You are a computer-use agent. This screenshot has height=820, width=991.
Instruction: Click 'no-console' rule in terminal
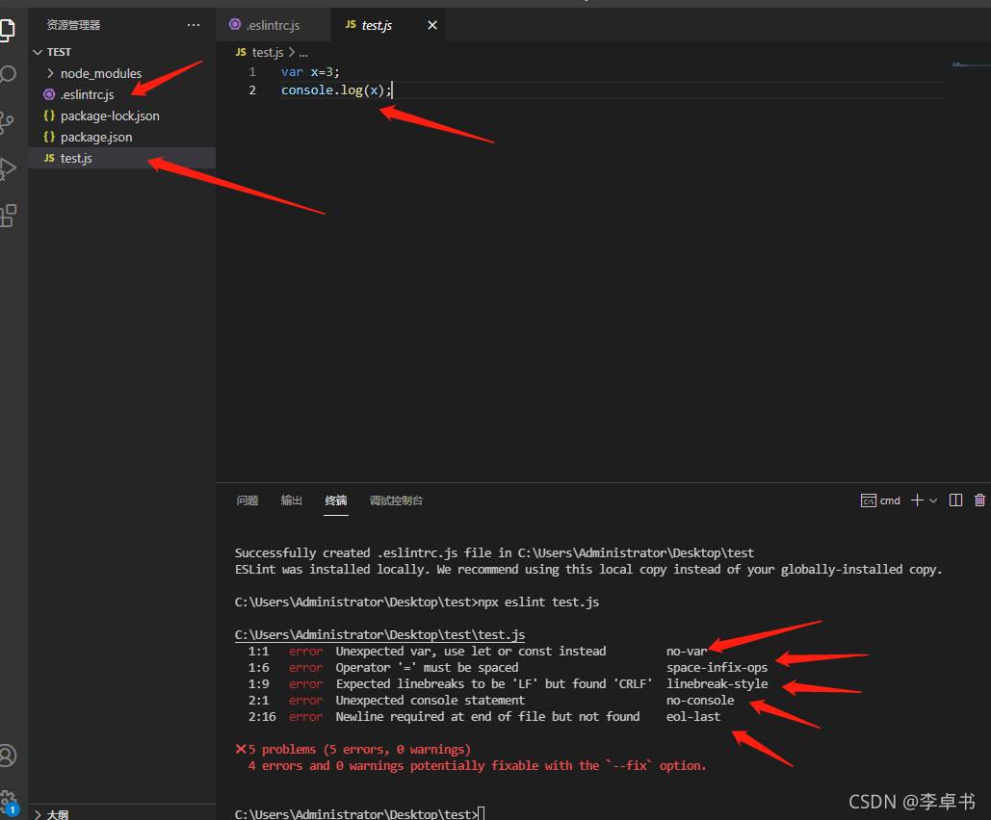(x=700, y=701)
